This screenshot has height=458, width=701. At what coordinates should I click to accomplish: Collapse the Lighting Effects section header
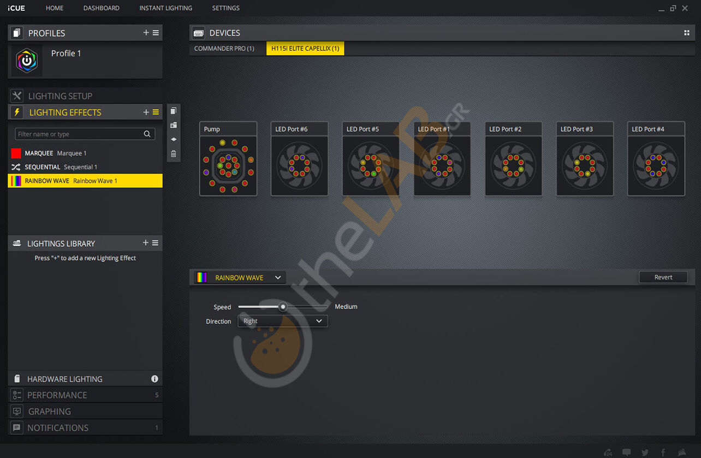85,112
